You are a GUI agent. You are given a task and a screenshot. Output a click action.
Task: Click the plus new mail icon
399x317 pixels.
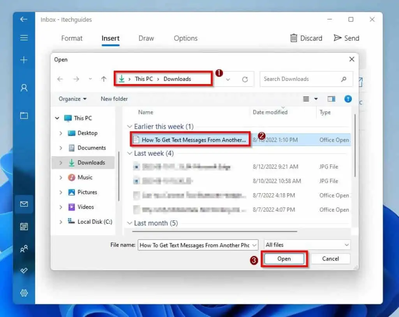pos(24,60)
